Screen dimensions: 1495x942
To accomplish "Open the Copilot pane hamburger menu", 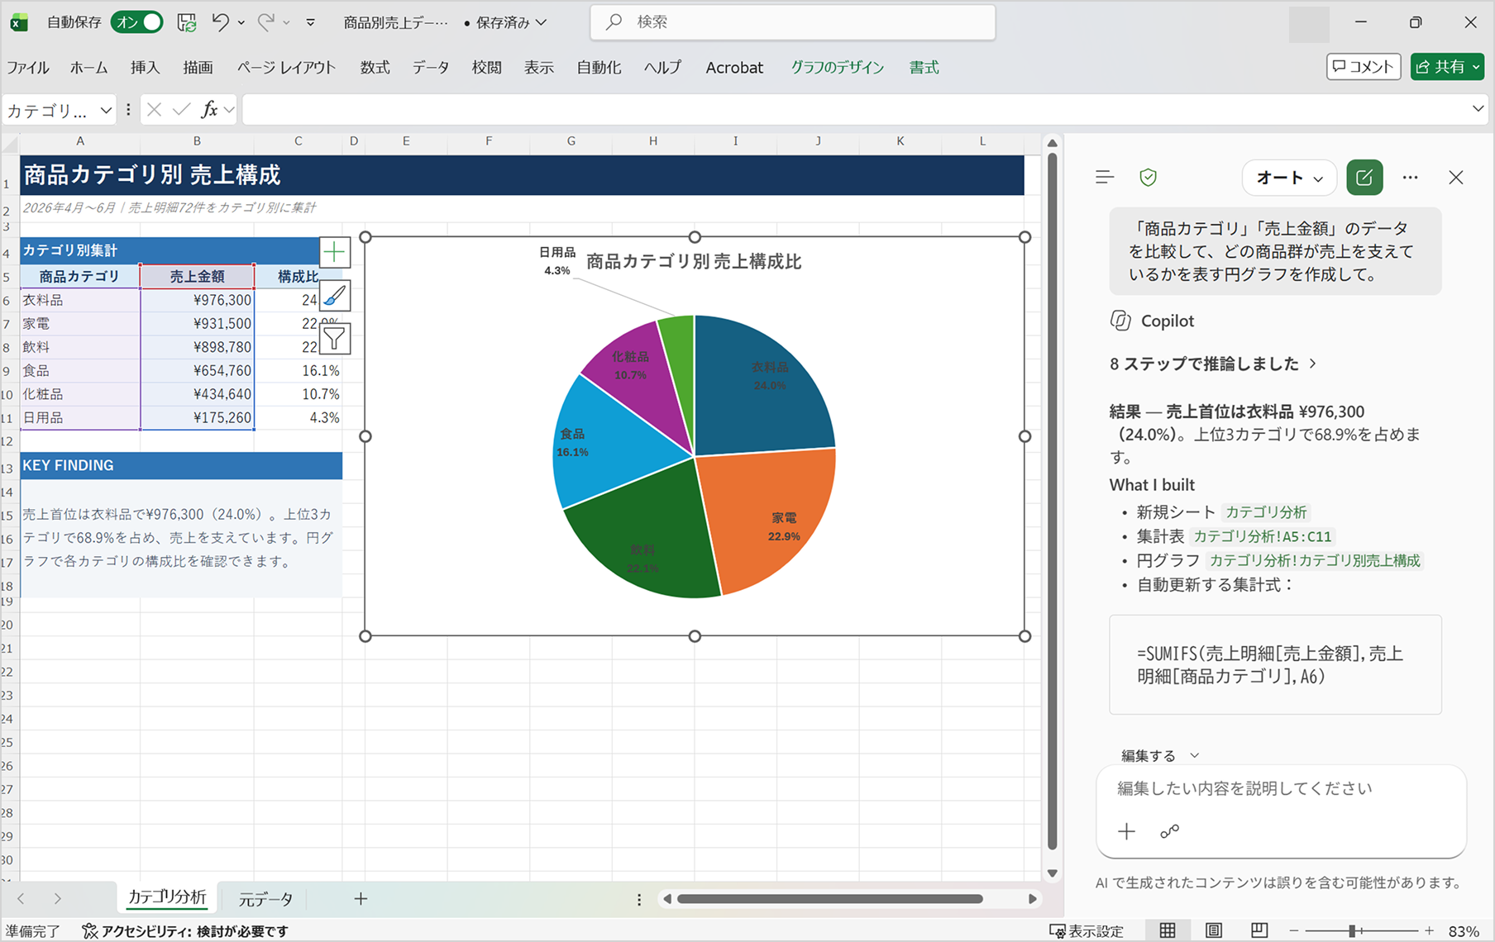I will coord(1105,177).
